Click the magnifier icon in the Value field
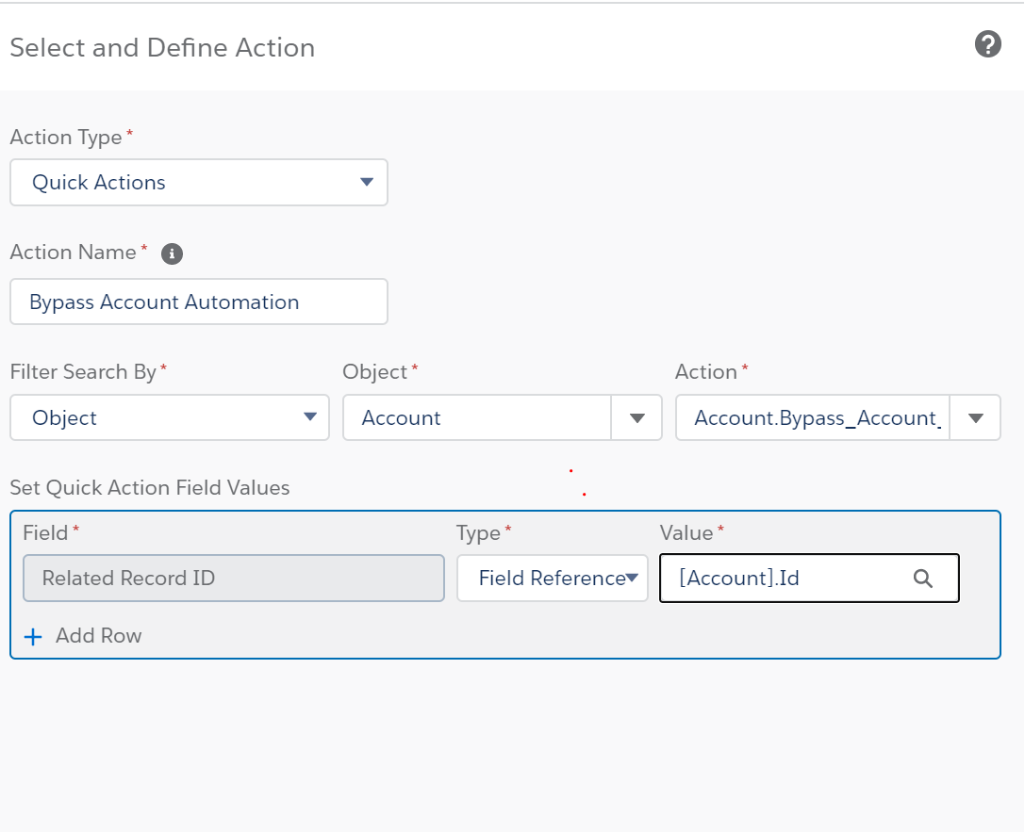Image resolution: width=1025 pixels, height=832 pixels. [x=923, y=579]
